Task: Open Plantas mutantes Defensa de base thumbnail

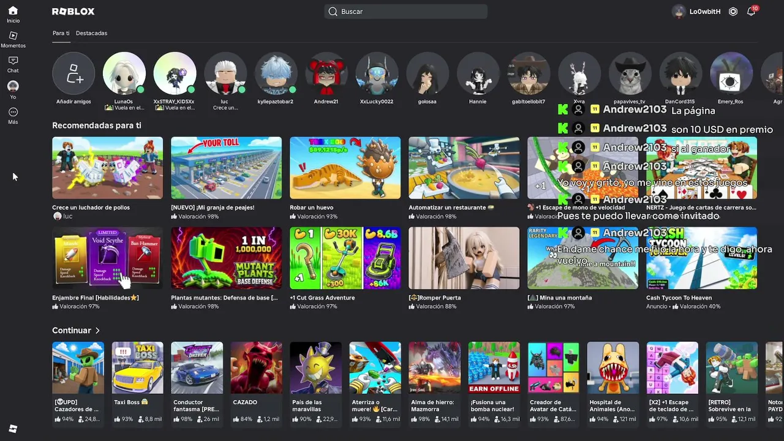Action: (x=226, y=258)
